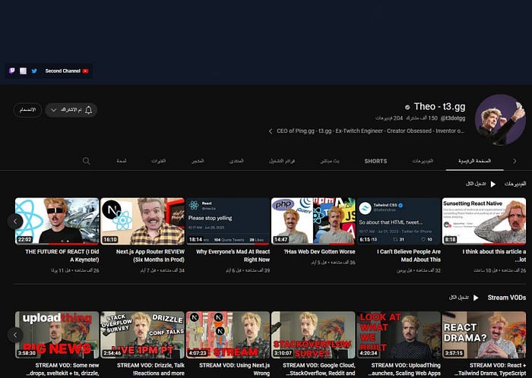Open the Theo - t3.gg channel avatar

point(500,120)
